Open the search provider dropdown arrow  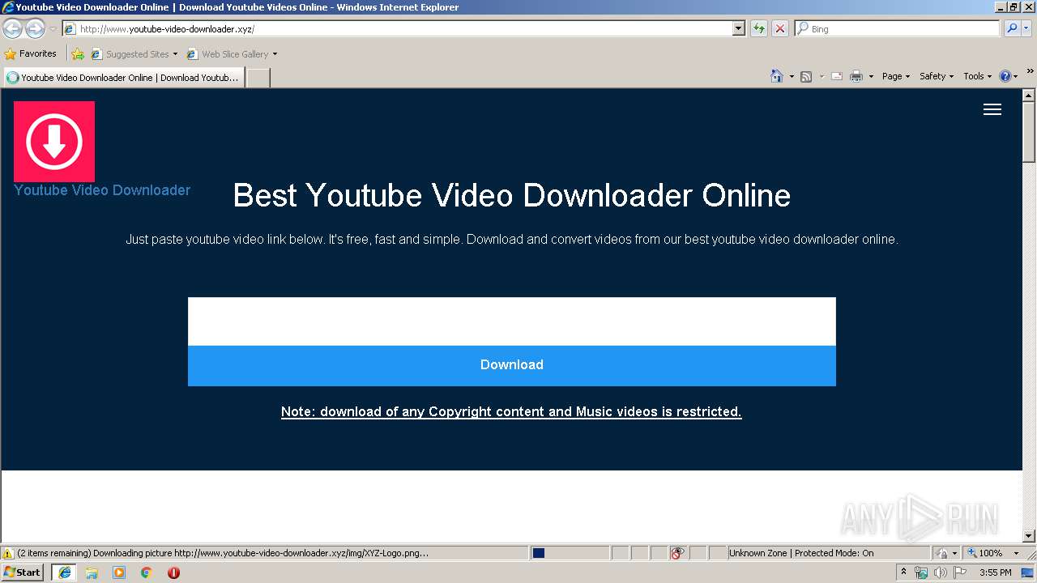coord(1026,28)
